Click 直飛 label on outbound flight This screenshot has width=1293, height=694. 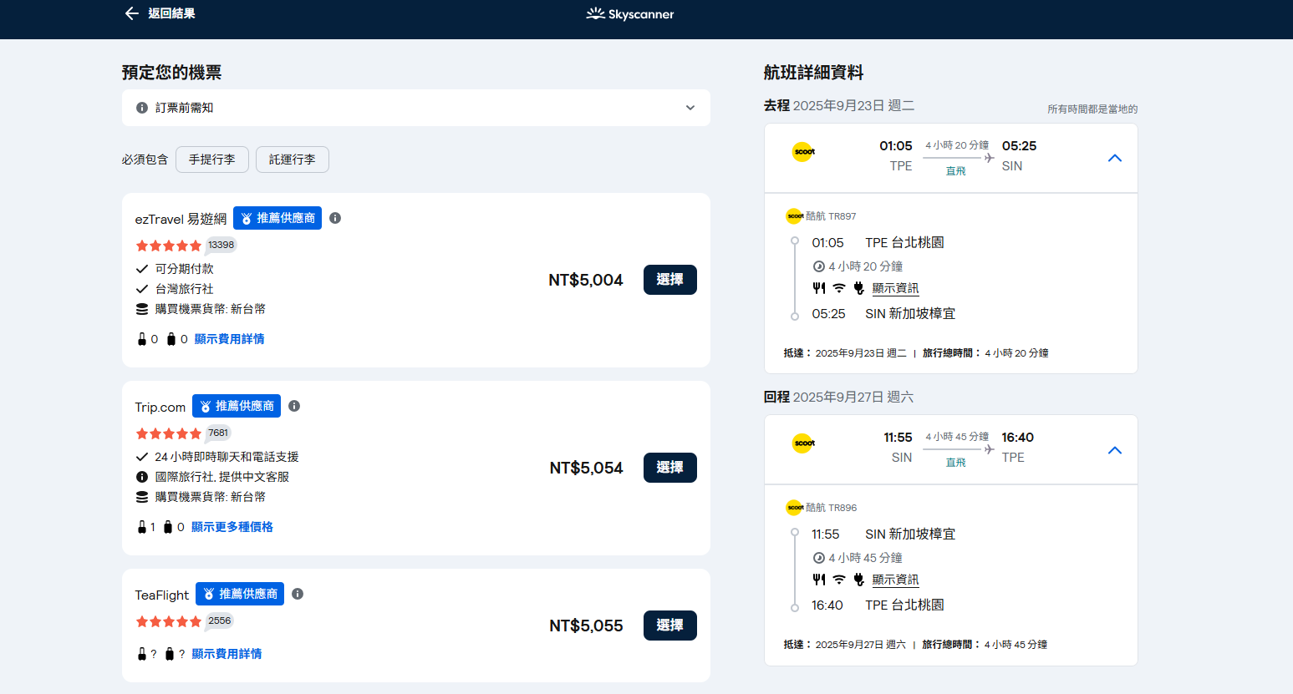tap(955, 171)
